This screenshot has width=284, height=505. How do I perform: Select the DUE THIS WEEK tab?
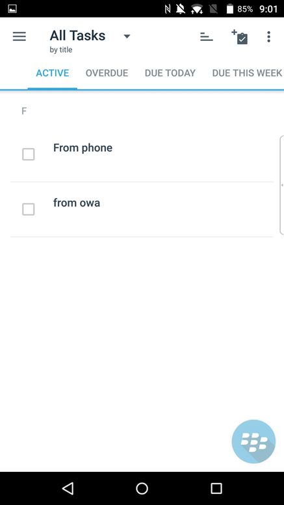pos(247,73)
